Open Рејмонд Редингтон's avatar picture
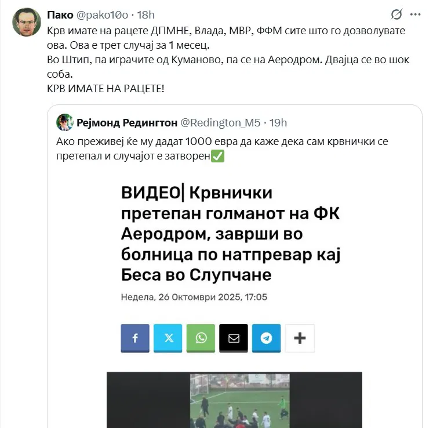This screenshot has width=433, height=428. click(x=64, y=122)
